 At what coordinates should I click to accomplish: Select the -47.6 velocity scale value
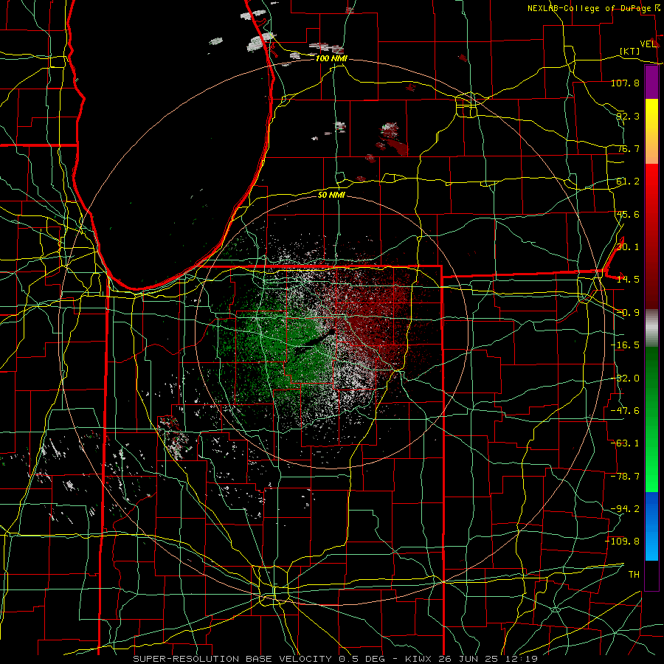click(x=625, y=411)
